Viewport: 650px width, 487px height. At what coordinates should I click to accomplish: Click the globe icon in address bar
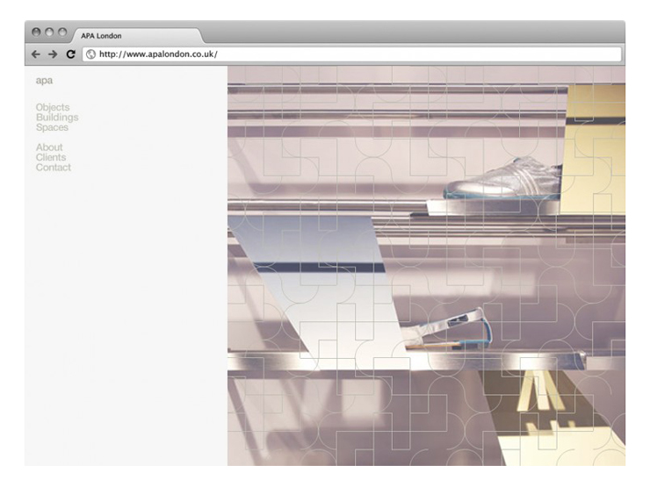click(90, 54)
